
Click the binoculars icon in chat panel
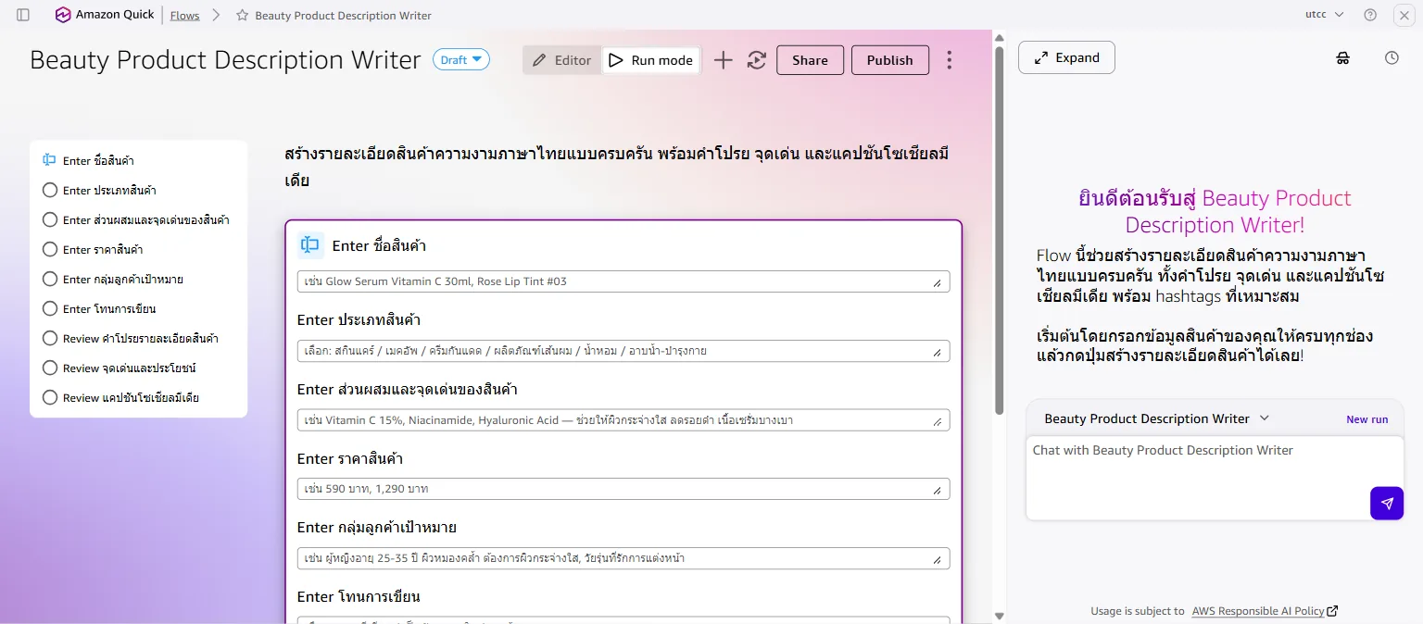point(1343,57)
